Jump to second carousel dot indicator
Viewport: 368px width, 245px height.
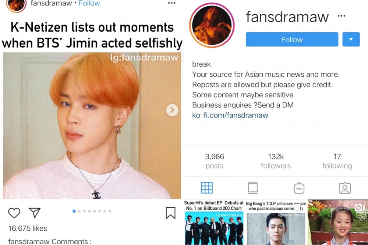[79, 211]
